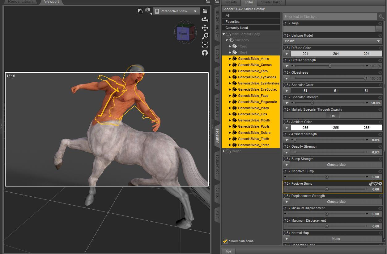The width and height of the screenshot is (387, 254).
Task: Collapse the Male Centaur Body tree node
Action: (x=223, y=34)
